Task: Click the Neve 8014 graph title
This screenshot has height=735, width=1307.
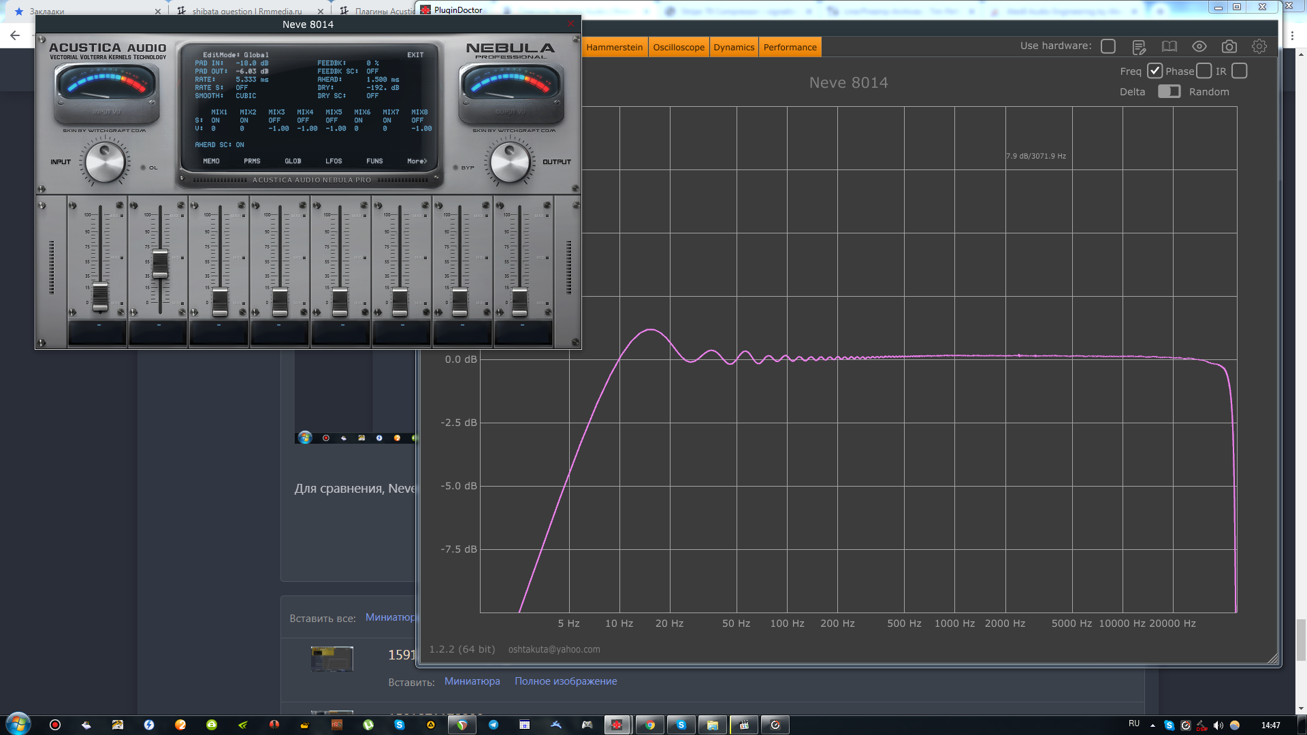Action: 848,82
